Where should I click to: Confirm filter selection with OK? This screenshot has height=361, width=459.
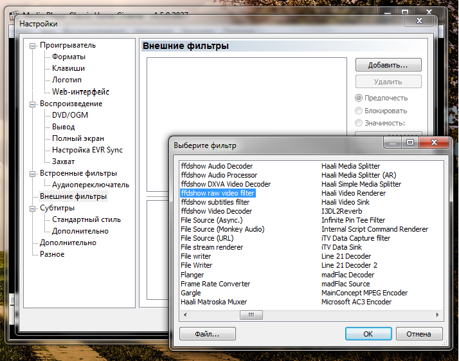tap(368, 334)
